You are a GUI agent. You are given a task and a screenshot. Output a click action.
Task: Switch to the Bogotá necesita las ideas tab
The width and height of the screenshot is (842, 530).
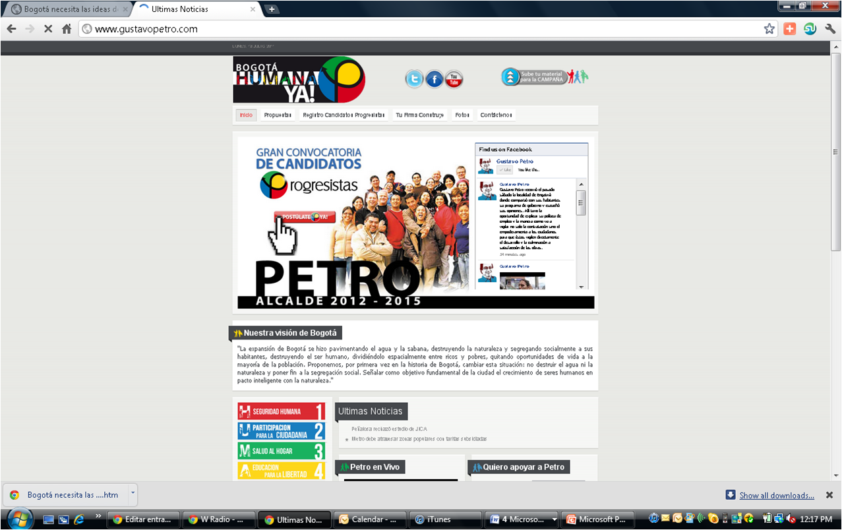(x=69, y=9)
